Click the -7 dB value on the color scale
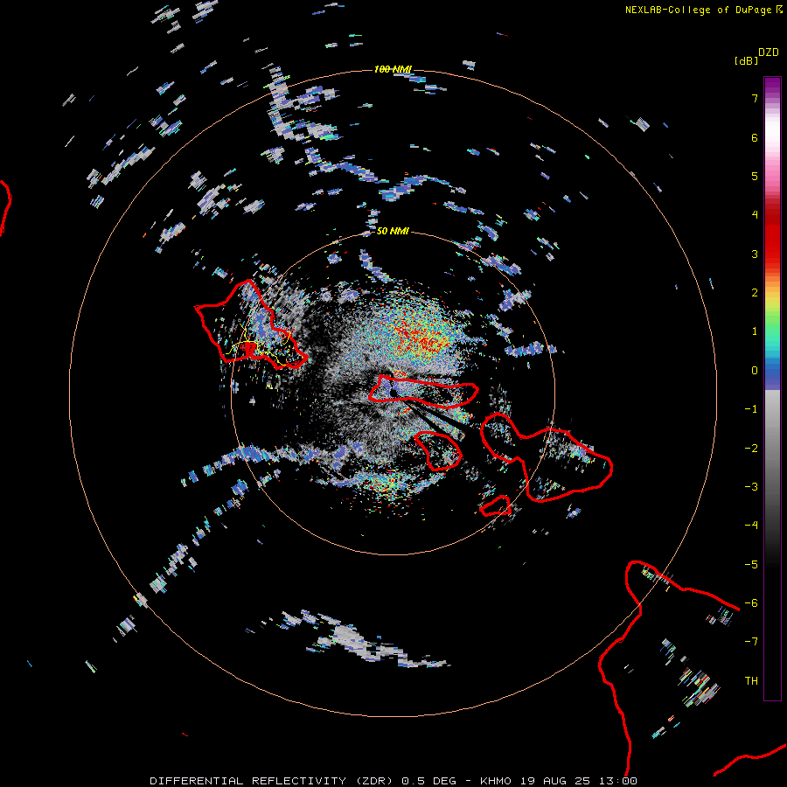This screenshot has width=787, height=787. click(751, 642)
